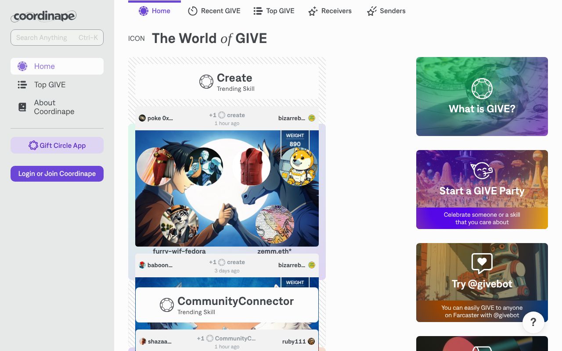Click the Coordinape logo
The image size is (562, 351).
[x=43, y=16]
